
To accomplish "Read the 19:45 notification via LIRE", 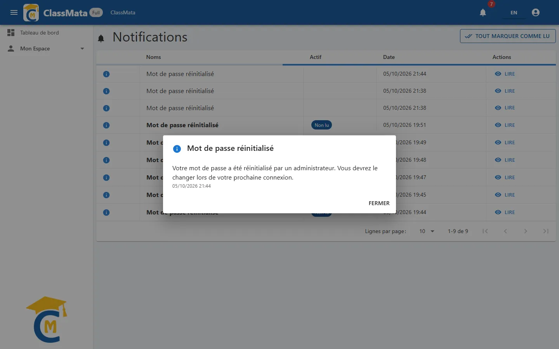I will point(505,195).
